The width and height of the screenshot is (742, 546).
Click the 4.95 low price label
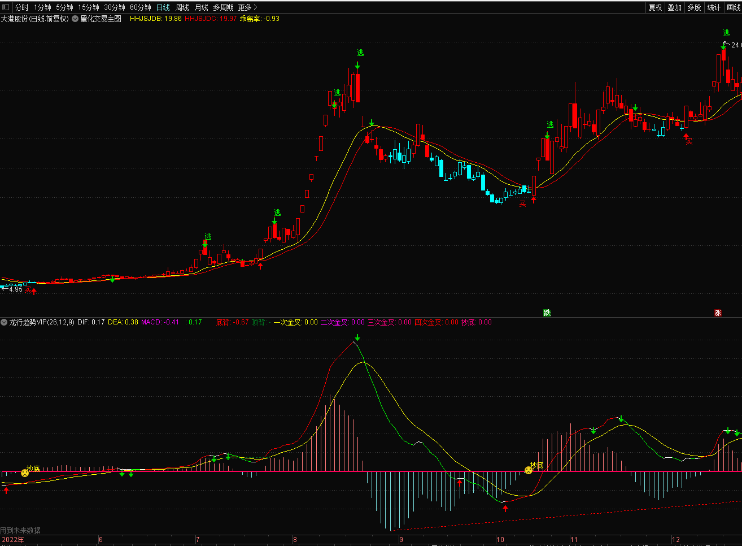click(16, 289)
